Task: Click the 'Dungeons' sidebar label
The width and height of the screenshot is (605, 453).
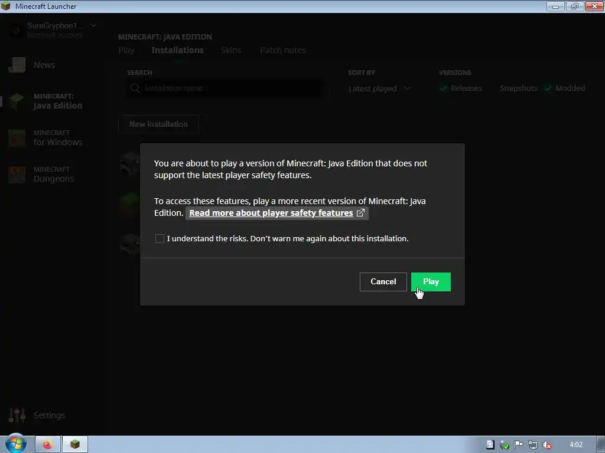Action: [x=54, y=179]
